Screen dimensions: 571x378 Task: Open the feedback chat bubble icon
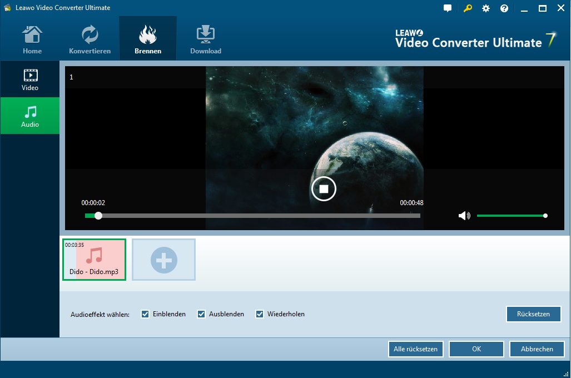click(448, 8)
